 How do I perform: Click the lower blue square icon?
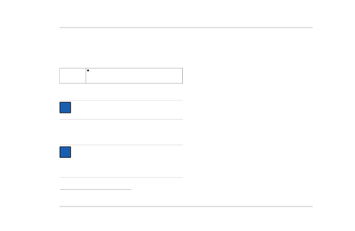click(65, 152)
